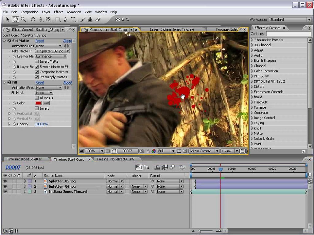Open the Take Matte From Layer dropdown
The width and height of the screenshot is (314, 235).
point(52,51)
